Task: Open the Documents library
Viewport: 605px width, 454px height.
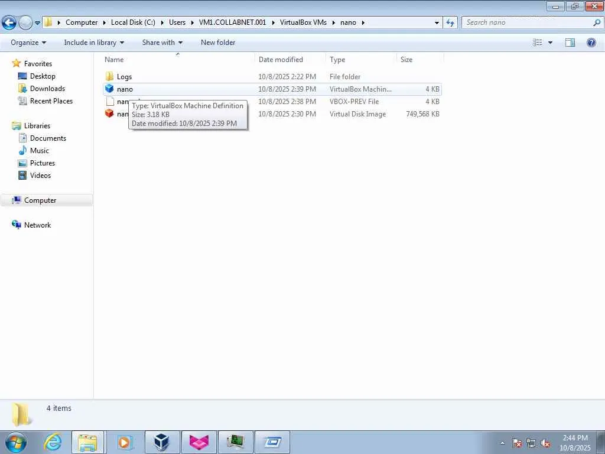Action: [48, 138]
